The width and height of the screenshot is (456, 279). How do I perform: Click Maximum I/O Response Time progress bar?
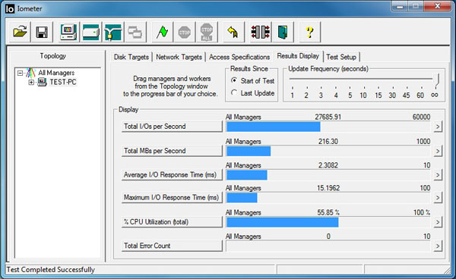click(x=328, y=198)
